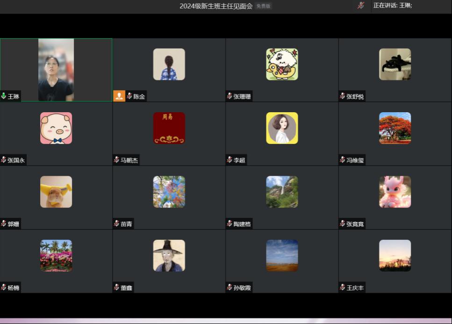Screen dimensions: 452x324
Task: Click the green microphone icon next to 王琳
Action: [4, 96]
